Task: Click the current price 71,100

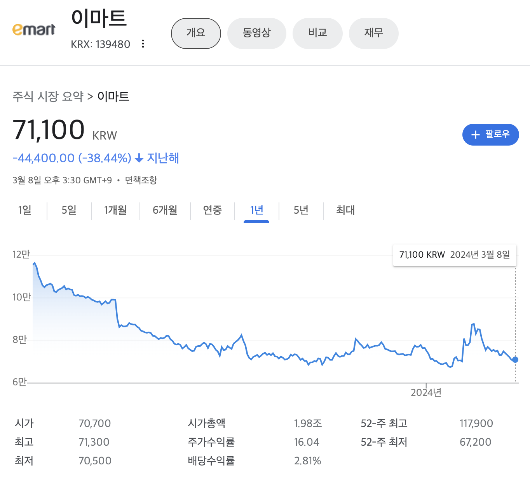Action: point(49,130)
